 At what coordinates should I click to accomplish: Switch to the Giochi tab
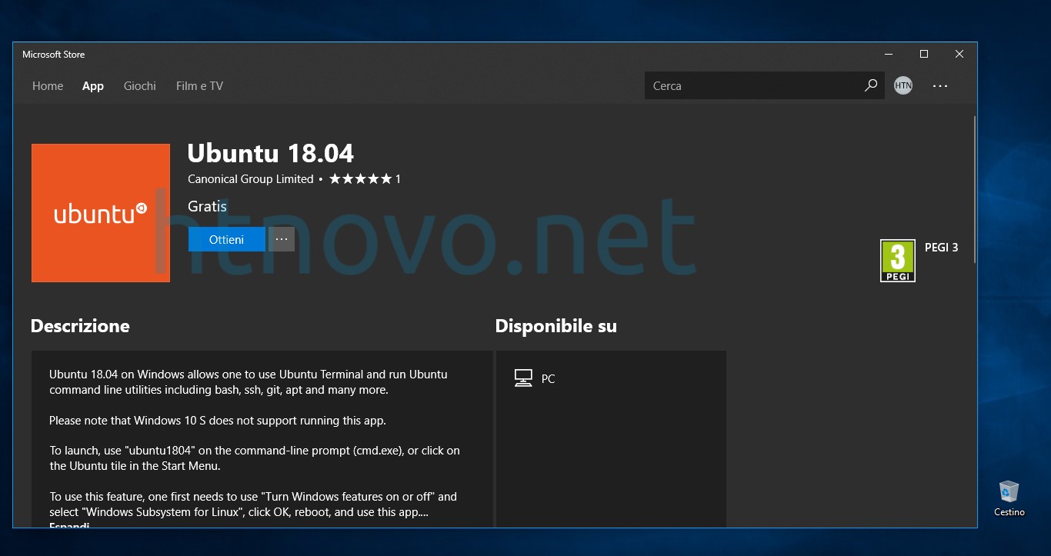139,85
